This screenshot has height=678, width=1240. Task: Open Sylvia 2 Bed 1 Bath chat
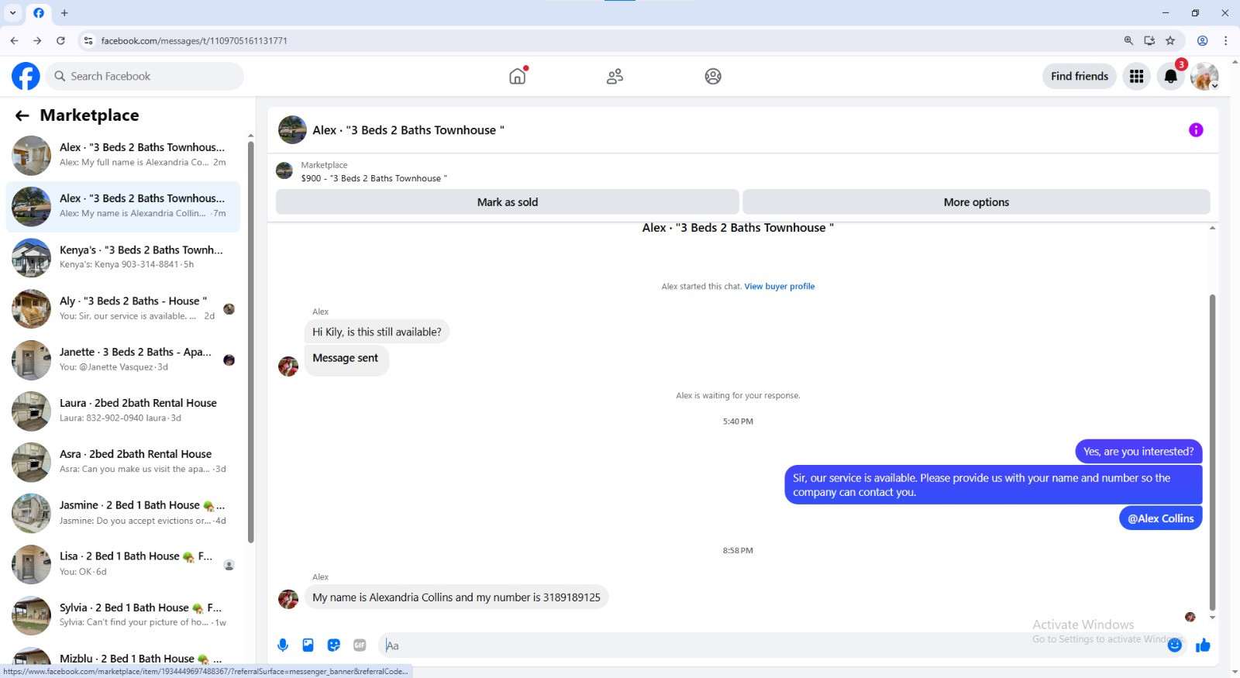click(x=123, y=615)
